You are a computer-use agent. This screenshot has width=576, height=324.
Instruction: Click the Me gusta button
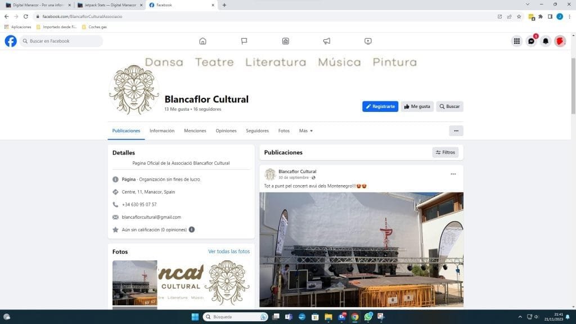tap(417, 106)
